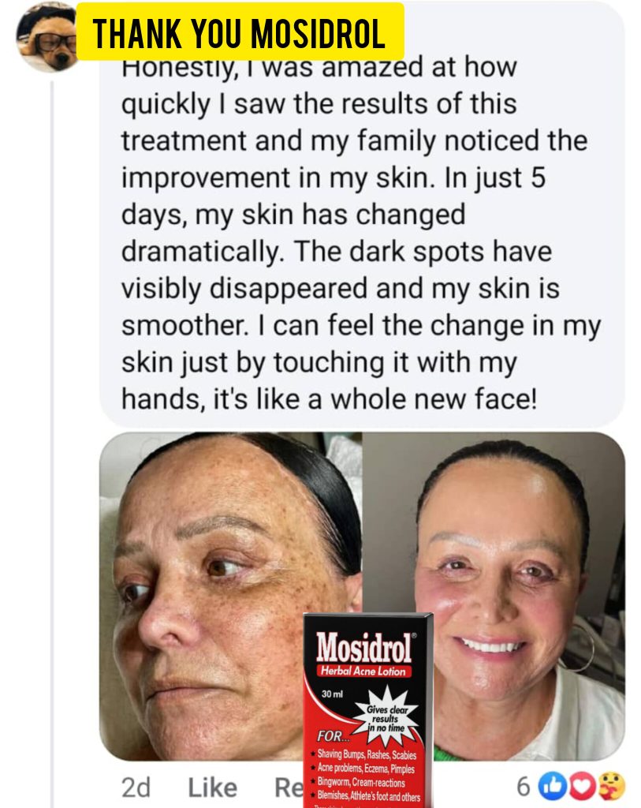Open the before photo with dark spots
The width and height of the screenshot is (641, 808).
[230, 596]
